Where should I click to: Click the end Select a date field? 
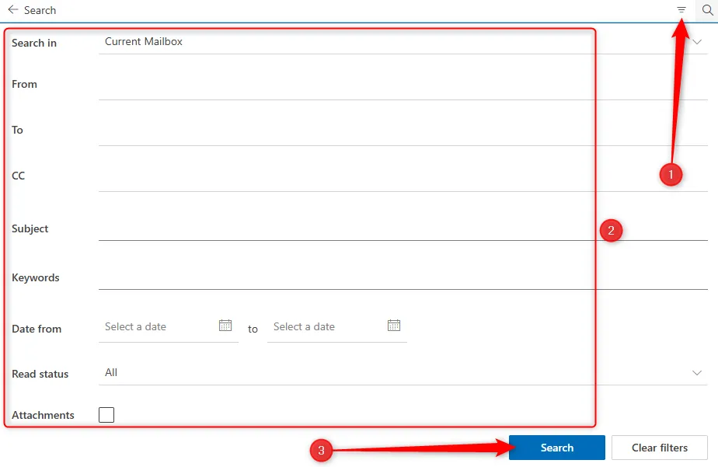click(x=337, y=327)
